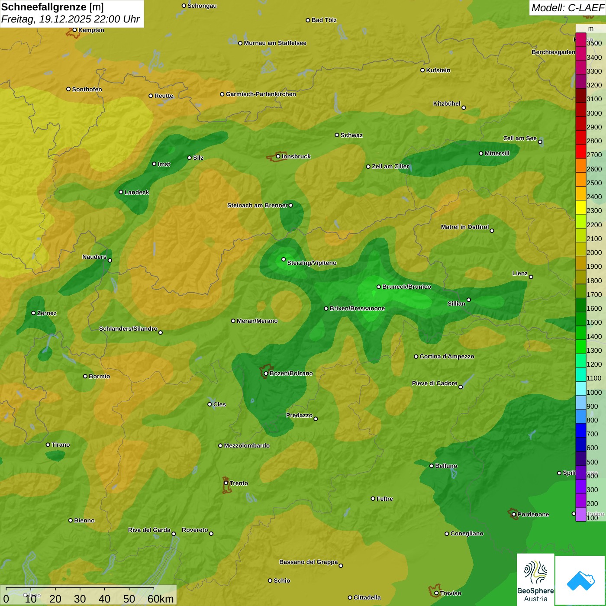Click the Cortina d'Ampezzo marker dot
The image size is (606, 606).
416,357
